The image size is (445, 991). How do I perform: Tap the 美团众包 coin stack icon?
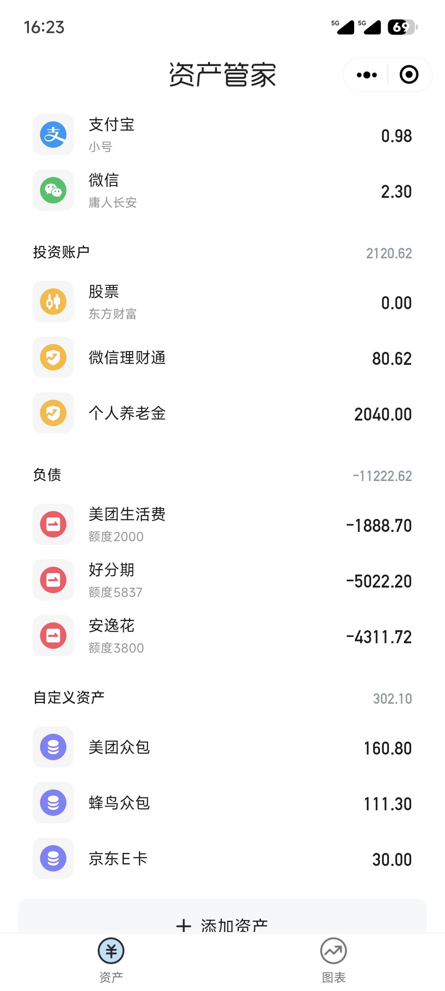(x=53, y=747)
